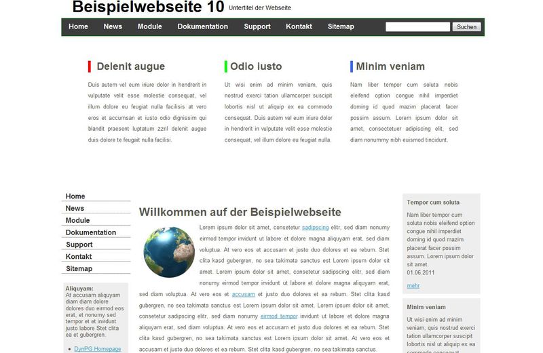The height and width of the screenshot is (353, 543).
Task: Go to Dokumentation in top navigation
Action: [x=202, y=26]
